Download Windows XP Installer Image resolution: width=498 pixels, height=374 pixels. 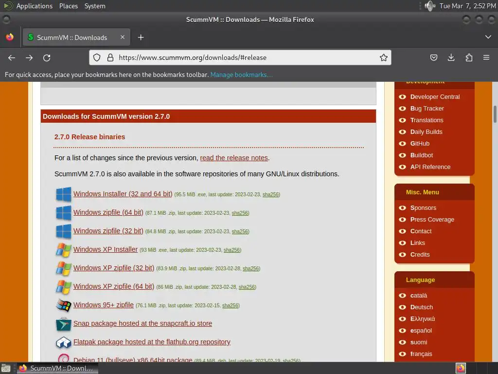point(106,249)
